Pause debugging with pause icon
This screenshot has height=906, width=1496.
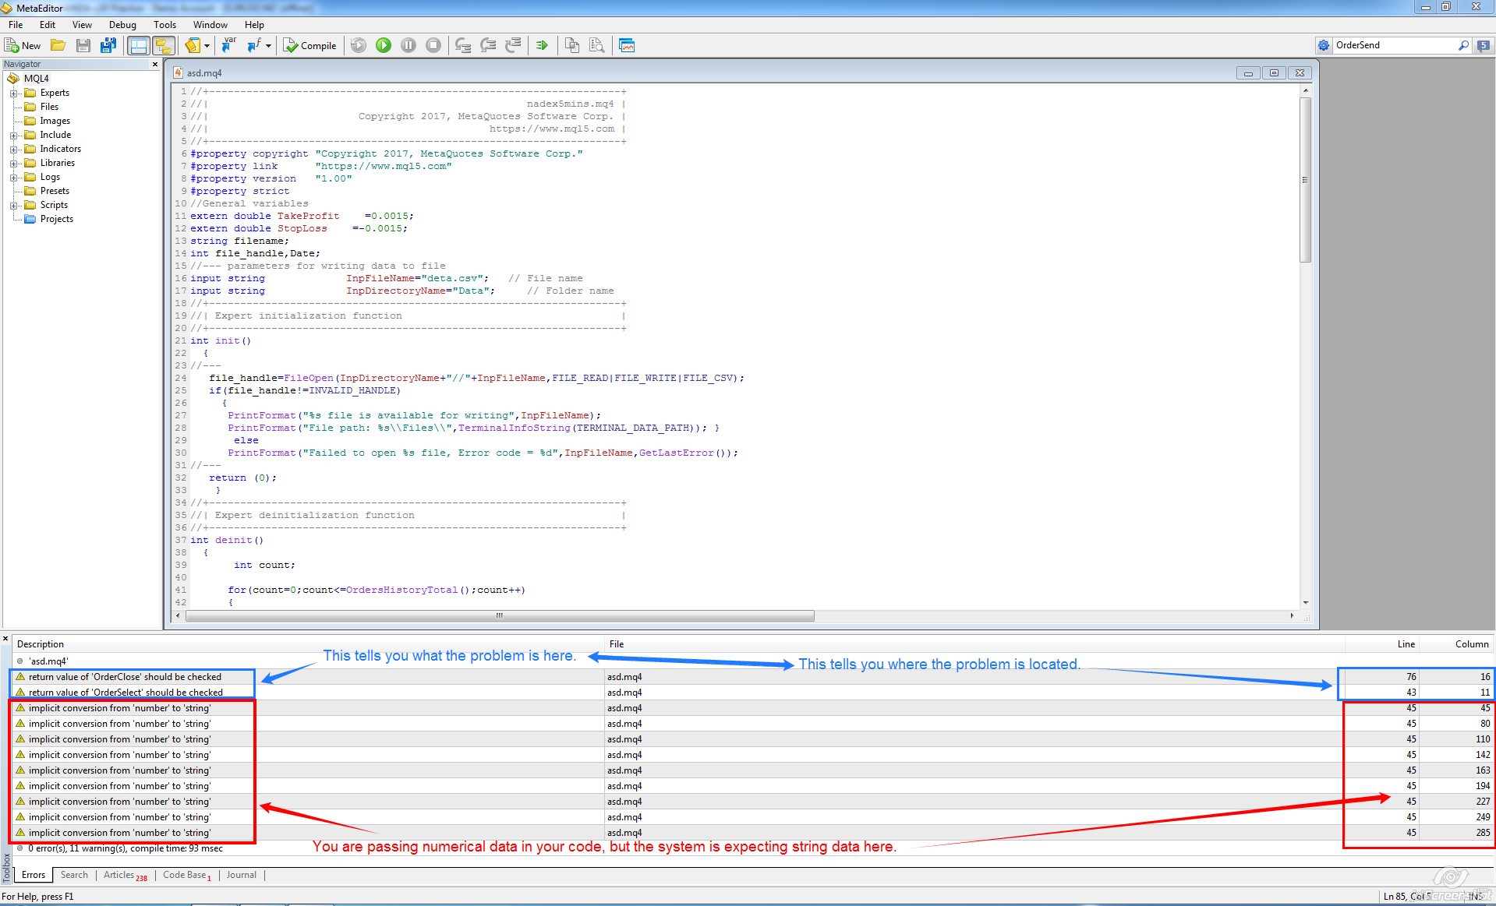pos(408,45)
